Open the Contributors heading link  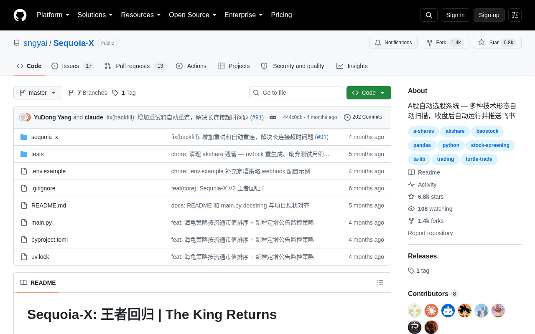click(x=433, y=294)
